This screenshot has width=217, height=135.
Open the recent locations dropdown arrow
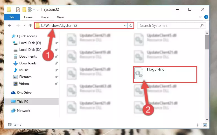25,25
